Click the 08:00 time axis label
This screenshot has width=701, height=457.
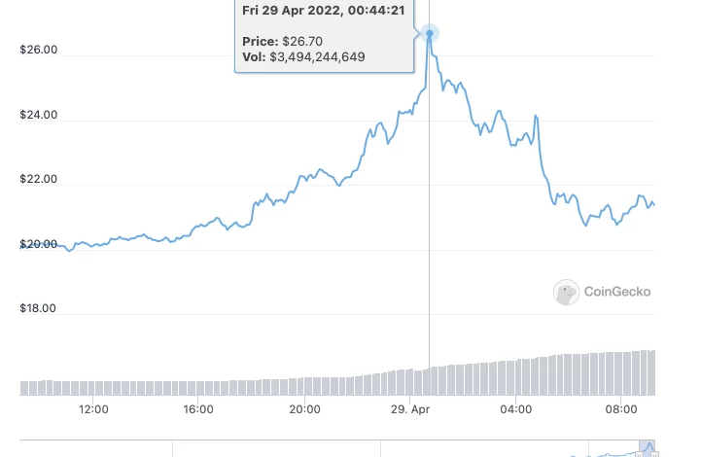(620, 409)
